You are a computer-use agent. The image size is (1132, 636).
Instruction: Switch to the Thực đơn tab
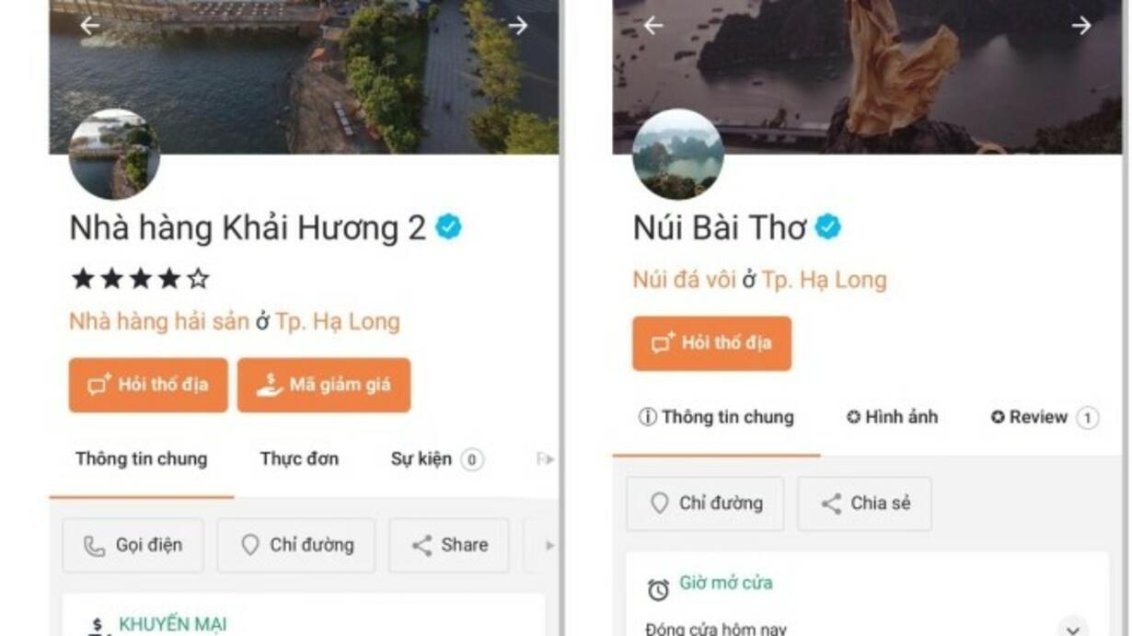coord(299,458)
